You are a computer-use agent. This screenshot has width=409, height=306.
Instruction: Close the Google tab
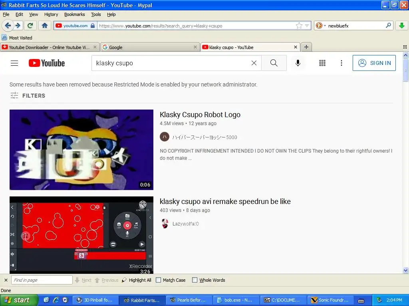tap(195, 47)
